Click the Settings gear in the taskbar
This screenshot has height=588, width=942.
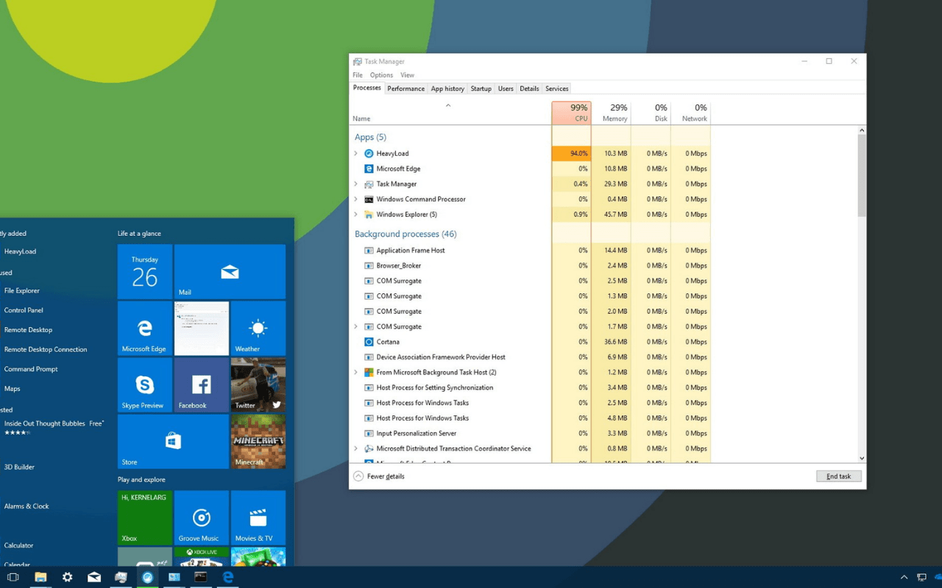[x=67, y=577]
